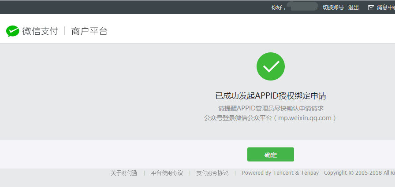Open the 关于财付通 footer link
Image resolution: width=395 pixels, height=187 pixels.
[124, 173]
